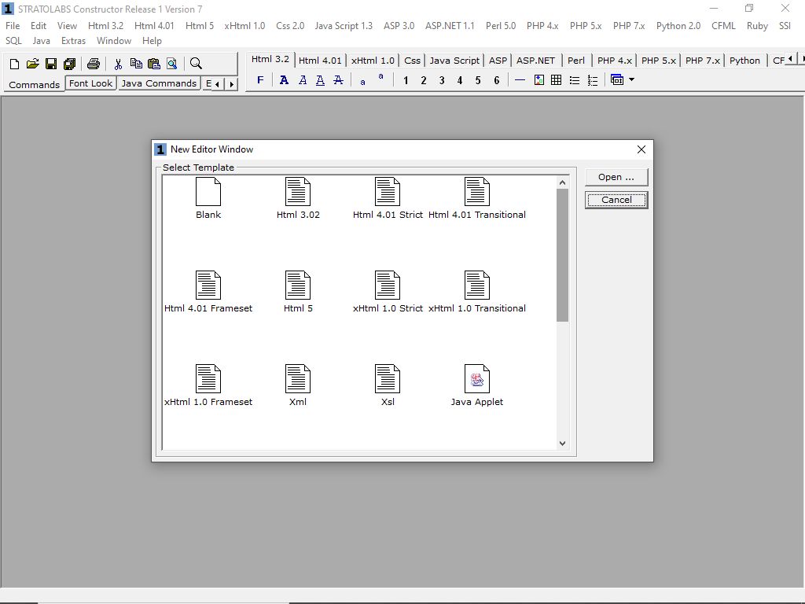Apply underline with the underlined A icon
The width and height of the screenshot is (805, 604).
320,80
